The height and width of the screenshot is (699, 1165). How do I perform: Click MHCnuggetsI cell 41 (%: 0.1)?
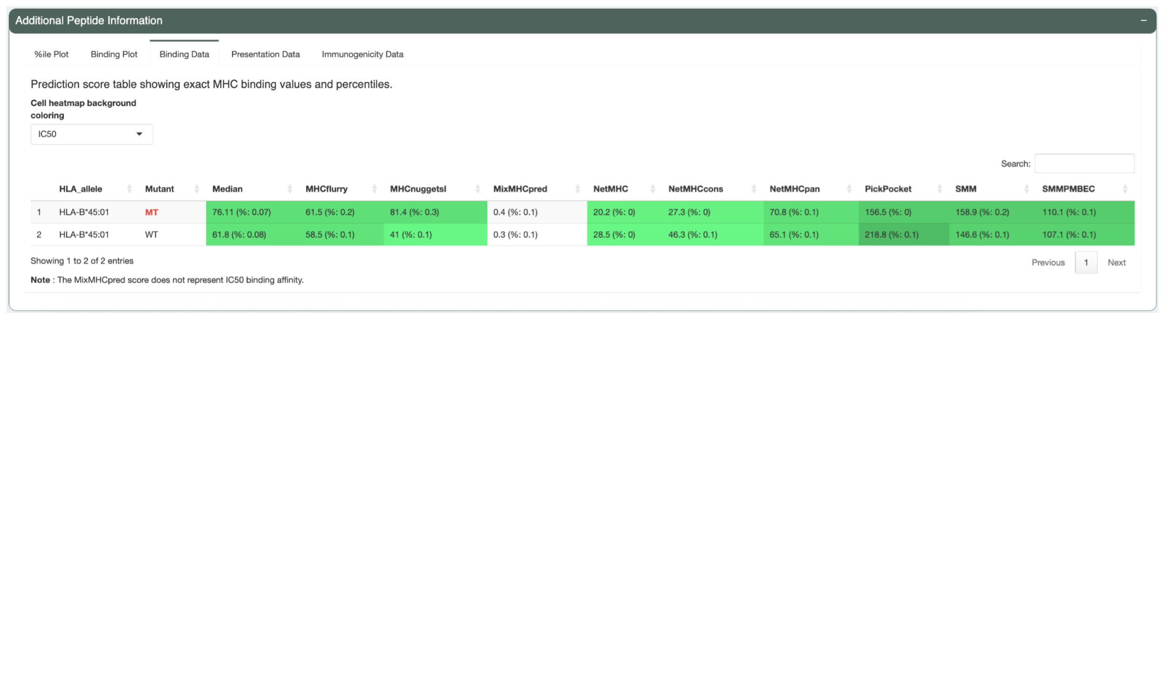pos(436,234)
